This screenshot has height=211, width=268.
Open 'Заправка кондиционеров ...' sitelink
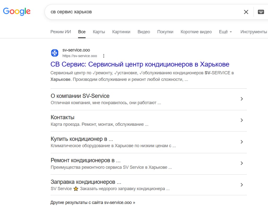pyautogui.click(x=86, y=182)
